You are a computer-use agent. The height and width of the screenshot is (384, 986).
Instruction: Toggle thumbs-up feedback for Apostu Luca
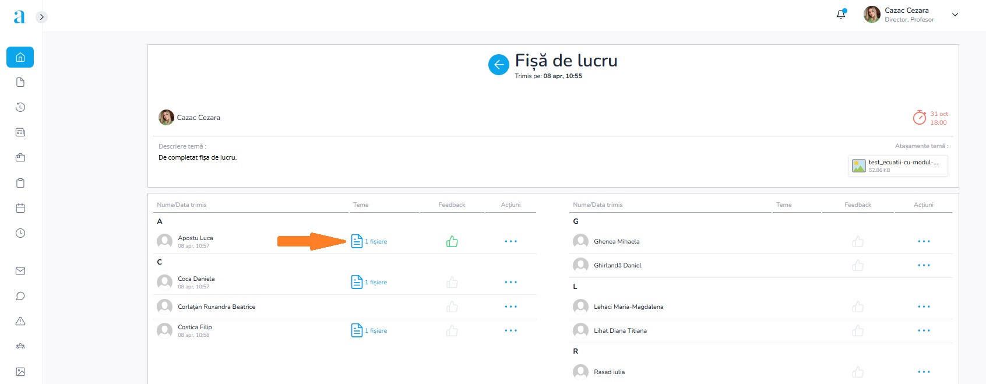(x=452, y=241)
